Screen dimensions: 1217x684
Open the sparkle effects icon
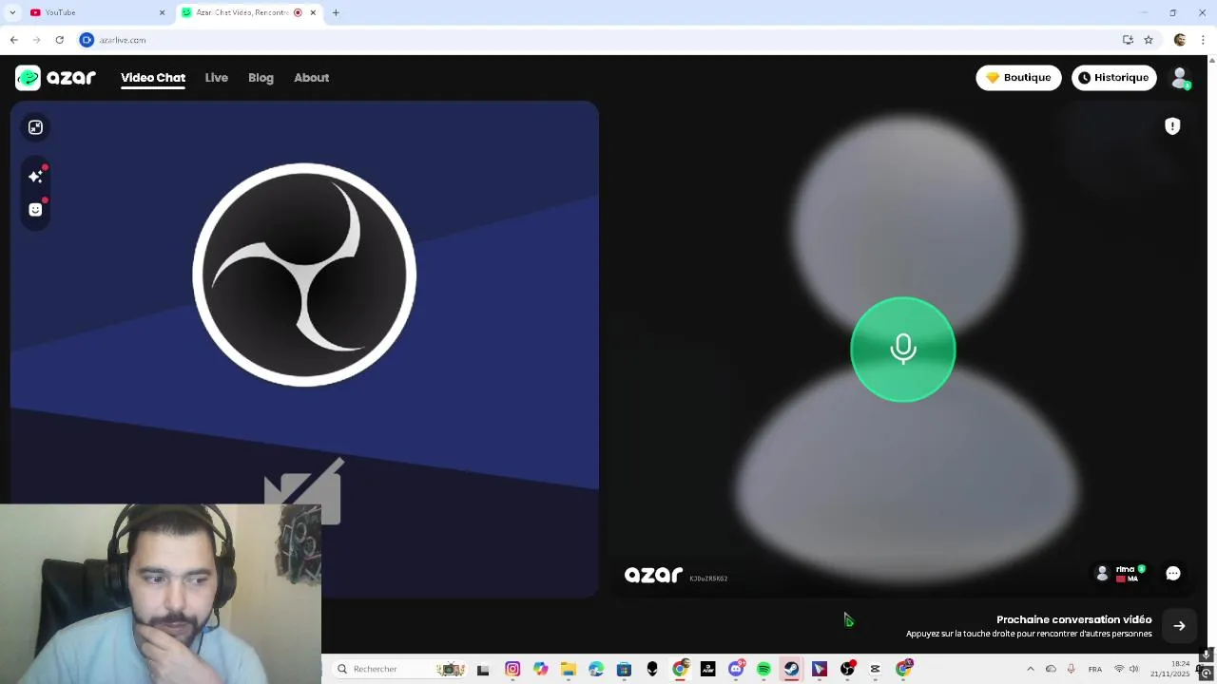[35, 177]
